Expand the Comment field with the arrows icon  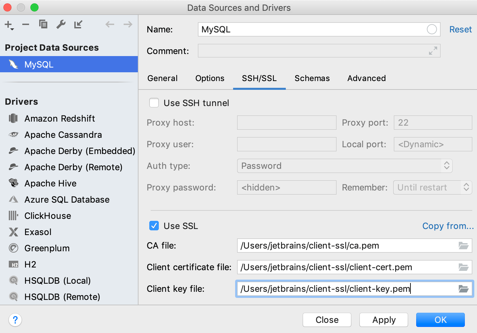click(433, 51)
